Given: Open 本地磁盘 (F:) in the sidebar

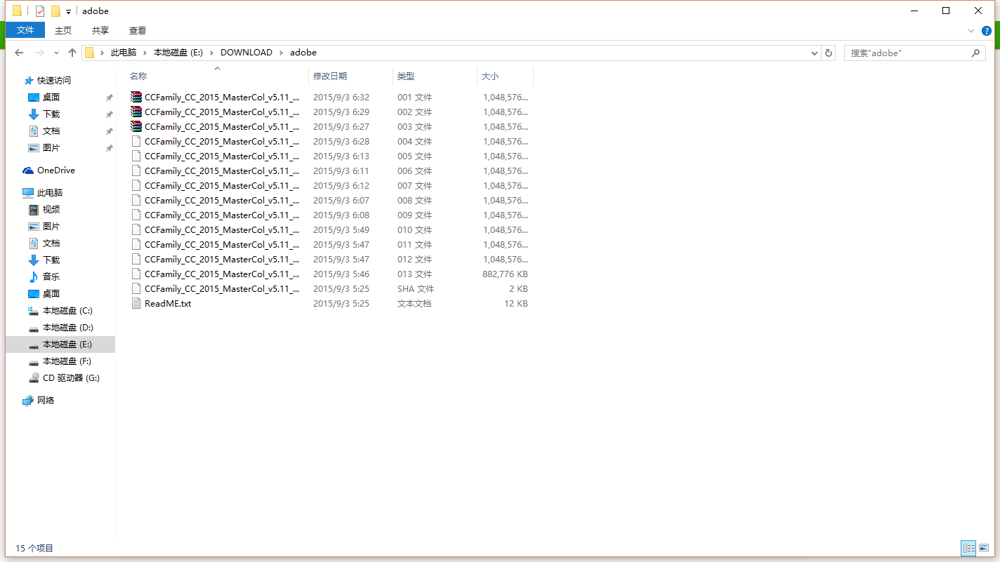Looking at the screenshot, I should pyautogui.click(x=67, y=361).
